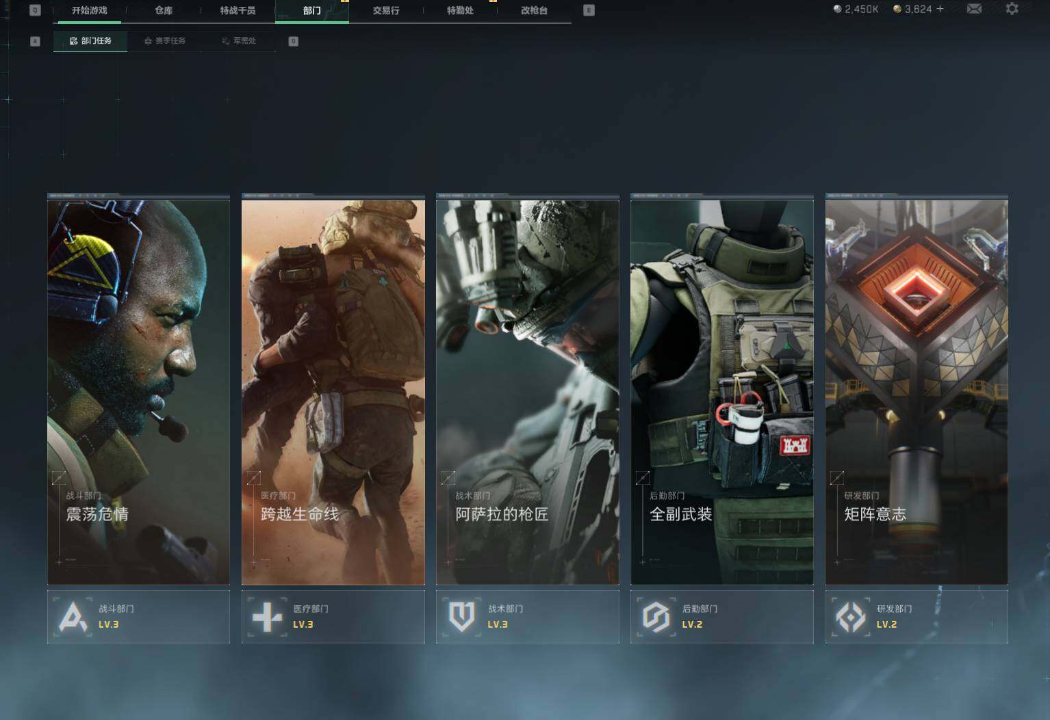The width and height of the screenshot is (1050, 720).
Task: Click the corner marker icon above 跨越生命线
Action: (x=254, y=477)
